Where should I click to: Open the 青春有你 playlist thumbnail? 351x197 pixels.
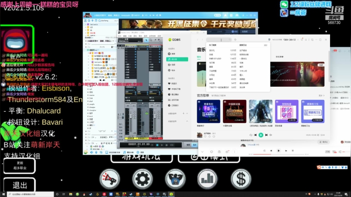click(209, 112)
